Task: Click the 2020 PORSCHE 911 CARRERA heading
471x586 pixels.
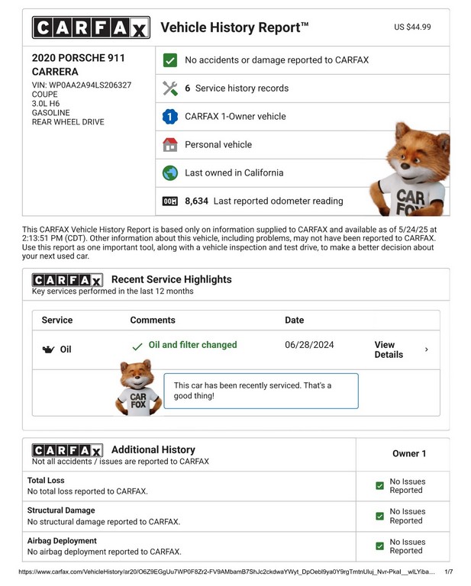Action: 78,65
